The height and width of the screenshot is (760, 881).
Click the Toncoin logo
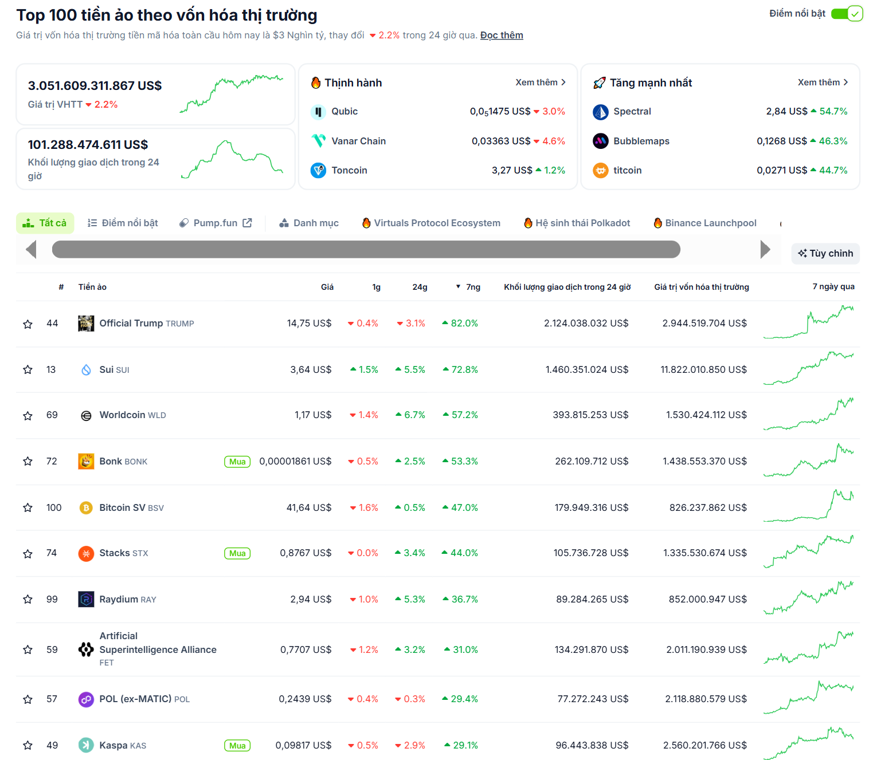(x=318, y=170)
